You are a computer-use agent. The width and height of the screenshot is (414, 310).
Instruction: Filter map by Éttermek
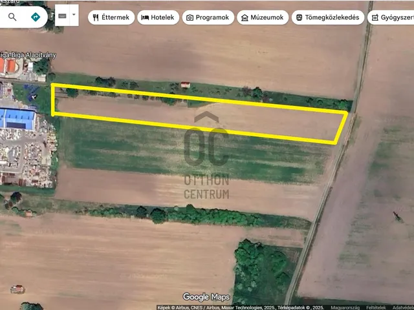pyautogui.click(x=111, y=17)
